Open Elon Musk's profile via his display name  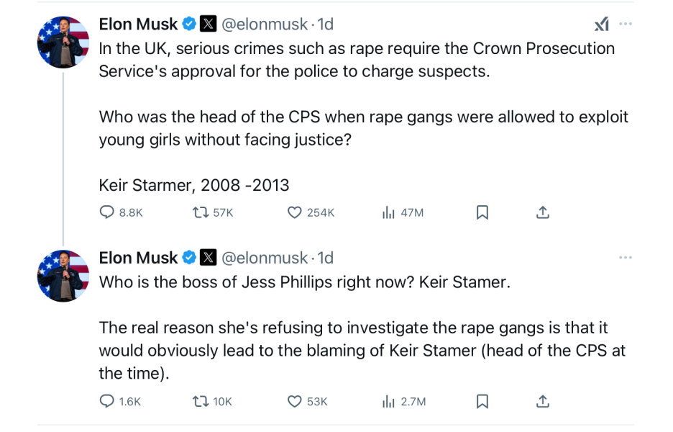pyautogui.click(x=137, y=23)
